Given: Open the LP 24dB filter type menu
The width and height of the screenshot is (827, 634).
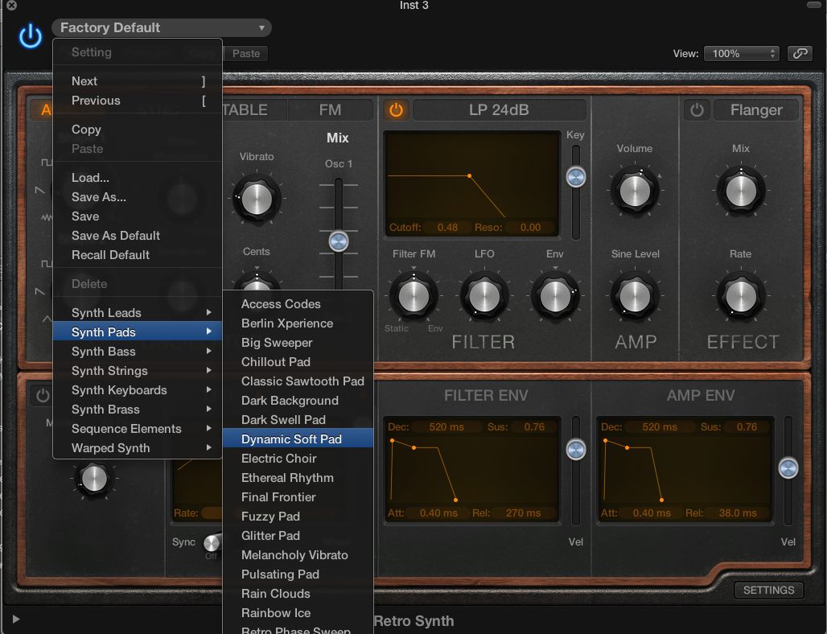Looking at the screenshot, I should (499, 109).
